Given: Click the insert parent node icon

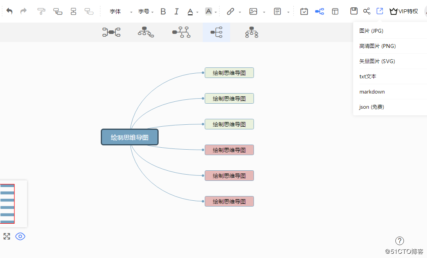Looking at the screenshot, I should tap(73, 11).
